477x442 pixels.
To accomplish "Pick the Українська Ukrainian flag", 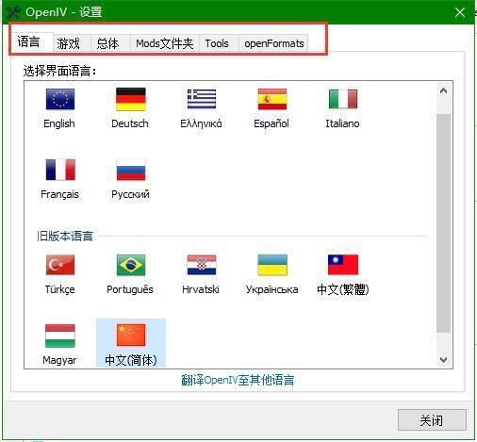I will [272, 265].
